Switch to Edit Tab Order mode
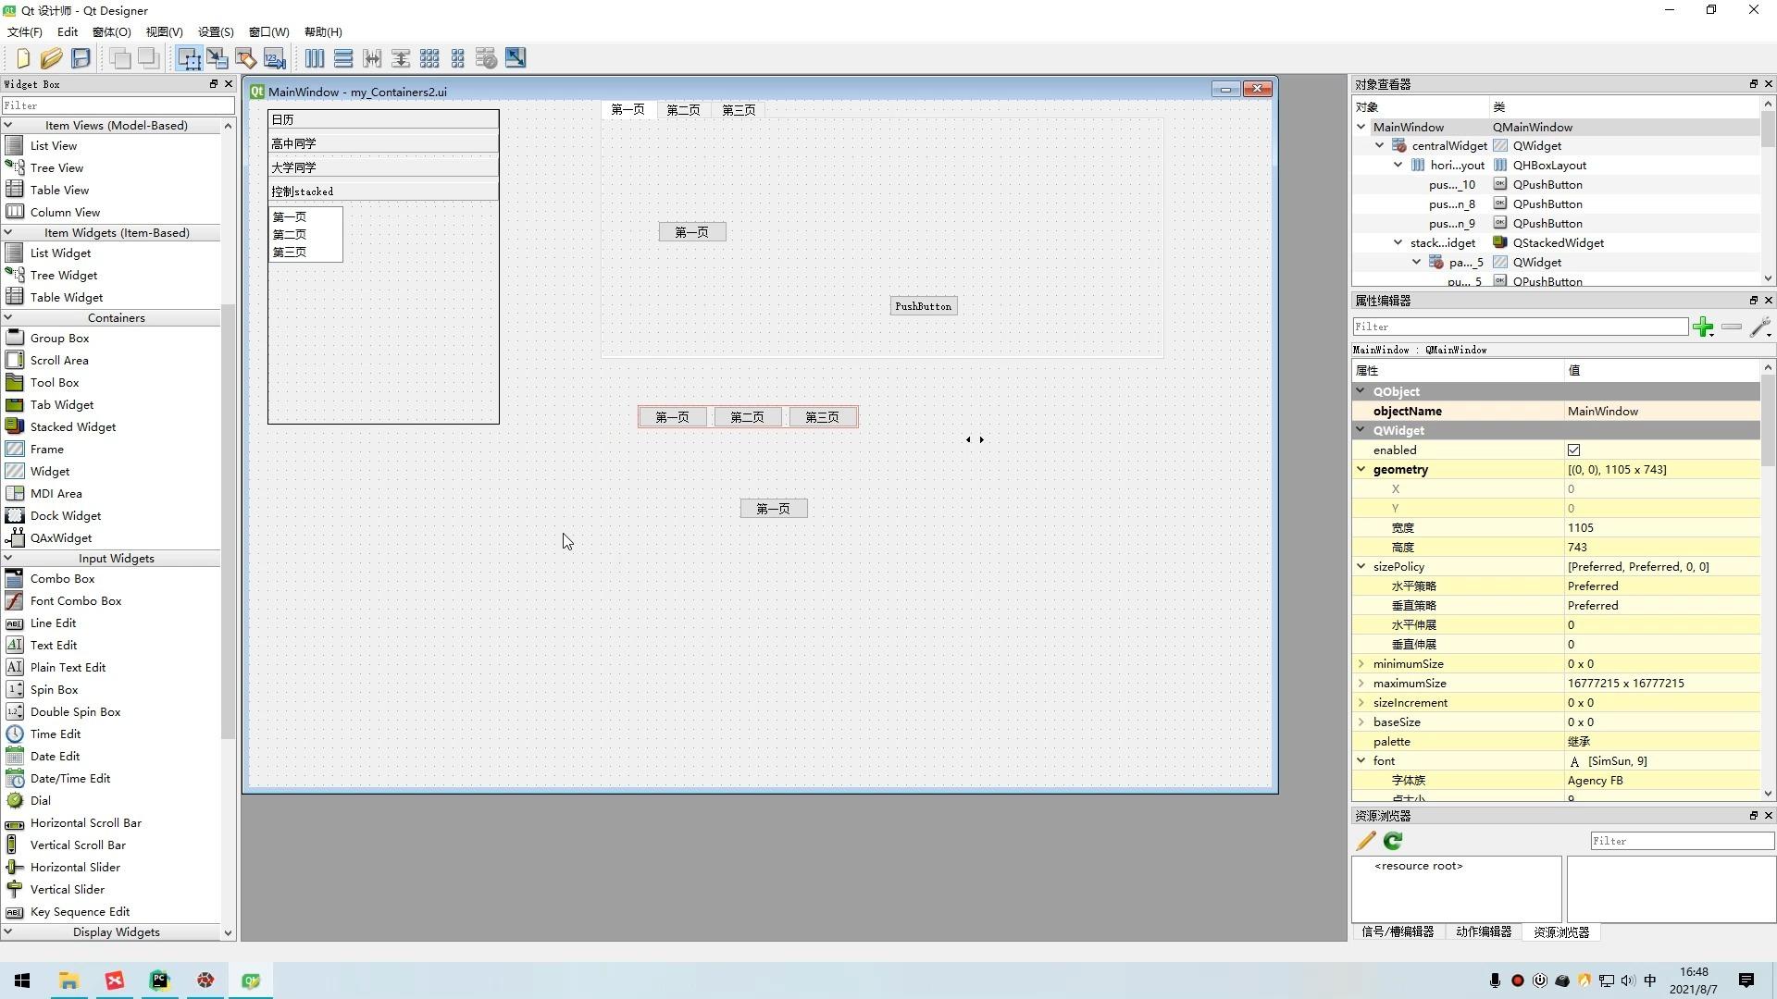This screenshot has width=1777, height=999. tap(274, 57)
